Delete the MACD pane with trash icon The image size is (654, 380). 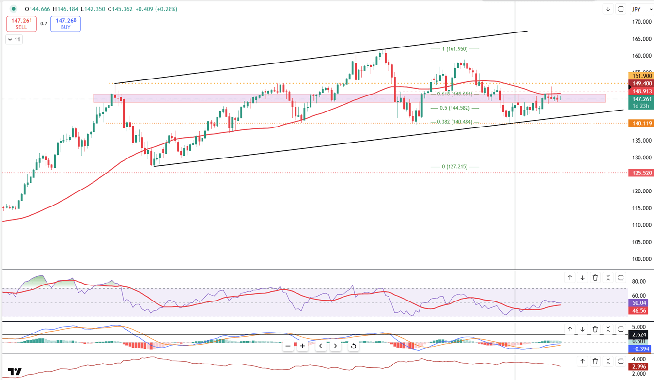point(595,329)
